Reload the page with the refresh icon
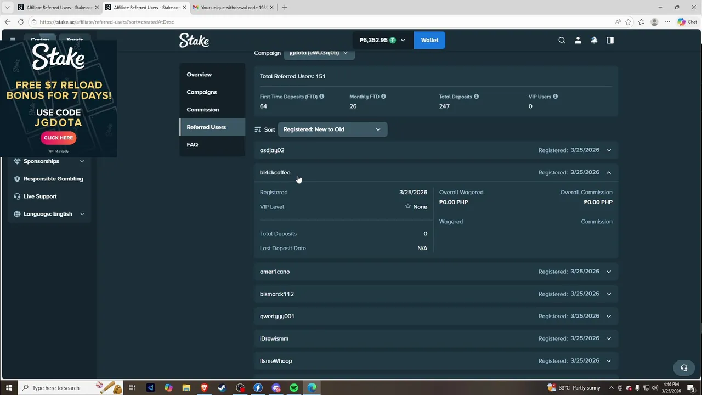702x395 pixels. point(20,22)
